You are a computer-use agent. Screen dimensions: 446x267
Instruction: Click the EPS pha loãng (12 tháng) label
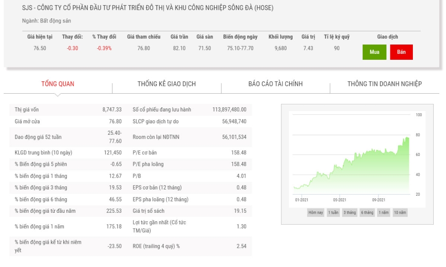[x=161, y=200]
